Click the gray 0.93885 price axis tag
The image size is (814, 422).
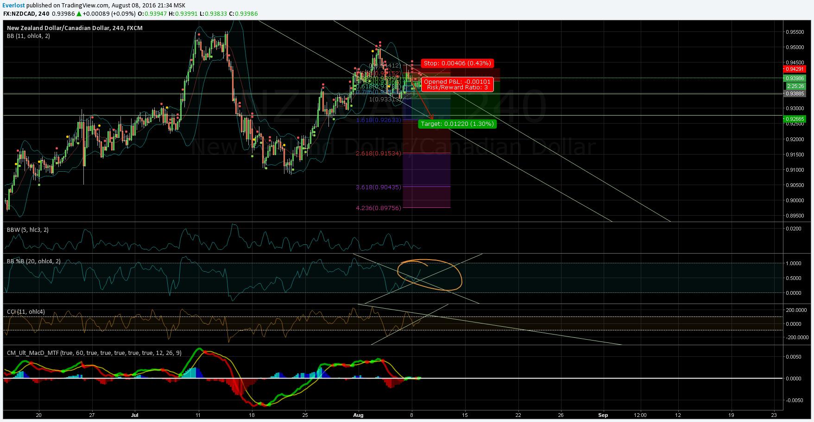pyautogui.click(x=795, y=93)
